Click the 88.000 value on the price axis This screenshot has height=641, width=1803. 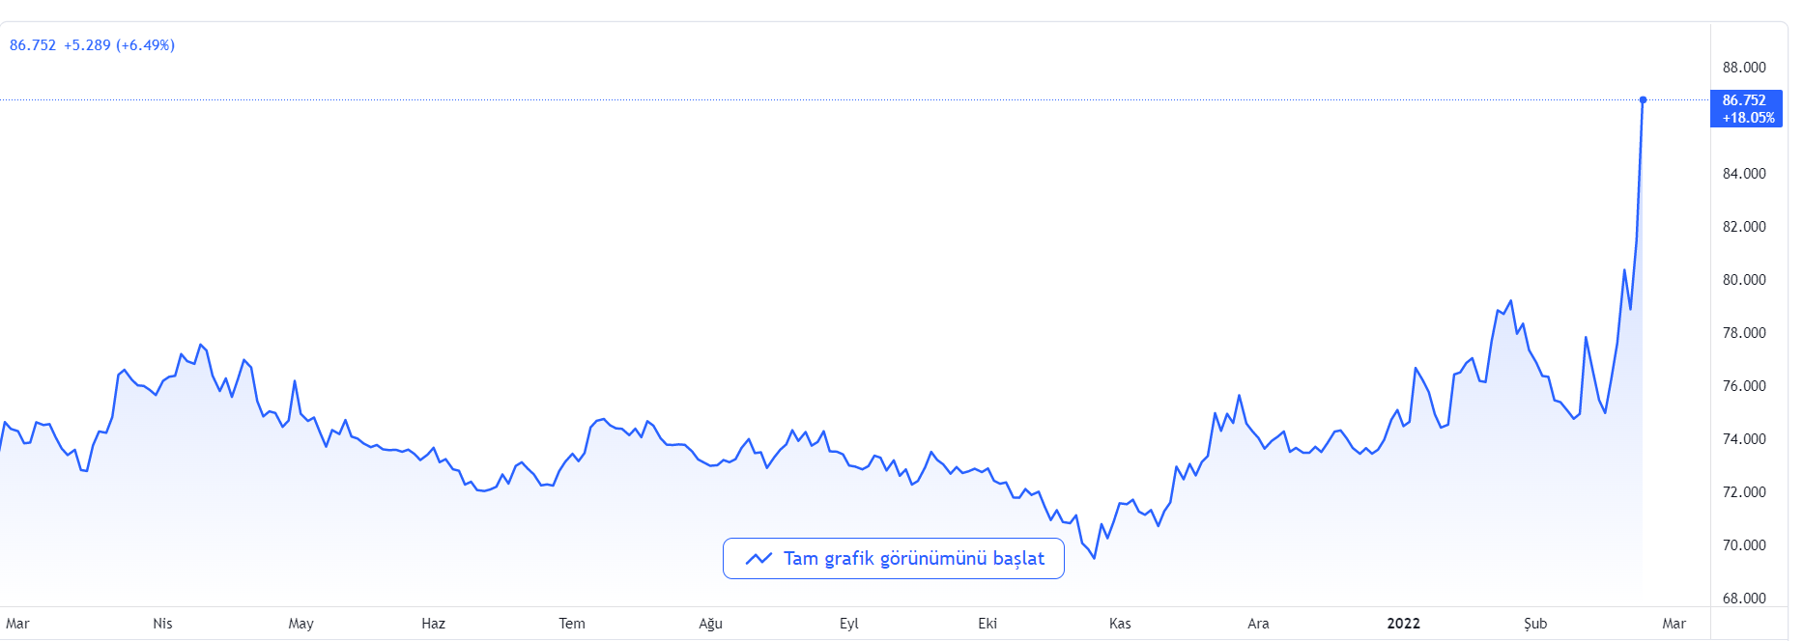pyautogui.click(x=1744, y=68)
